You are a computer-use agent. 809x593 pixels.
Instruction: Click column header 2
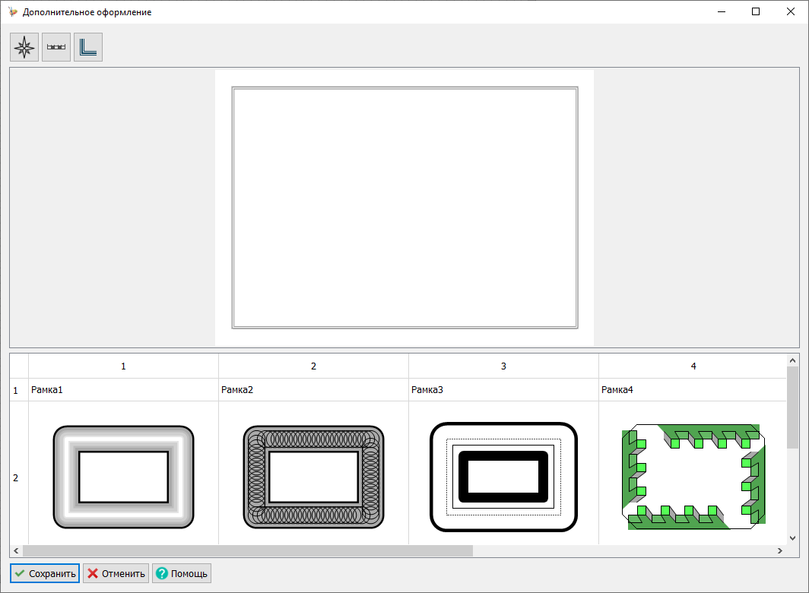click(313, 366)
